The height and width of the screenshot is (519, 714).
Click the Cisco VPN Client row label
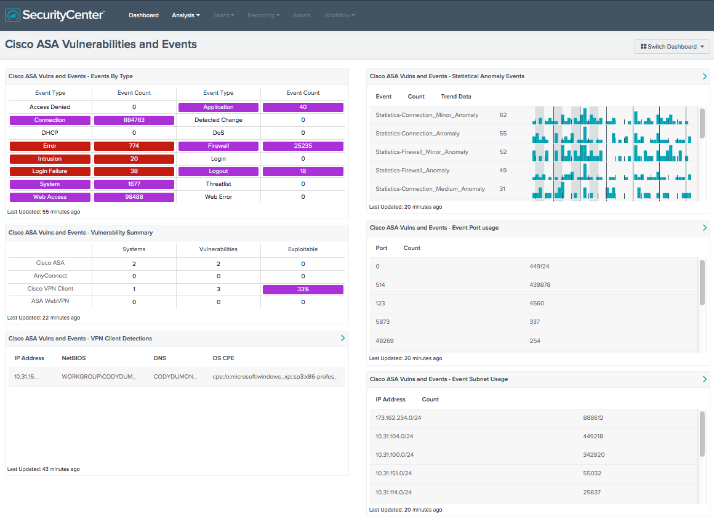click(50, 289)
